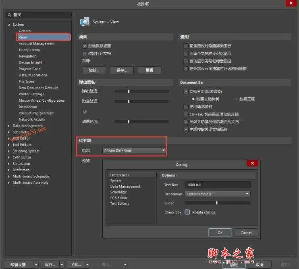Collapse the System tree node

tap(9, 25)
